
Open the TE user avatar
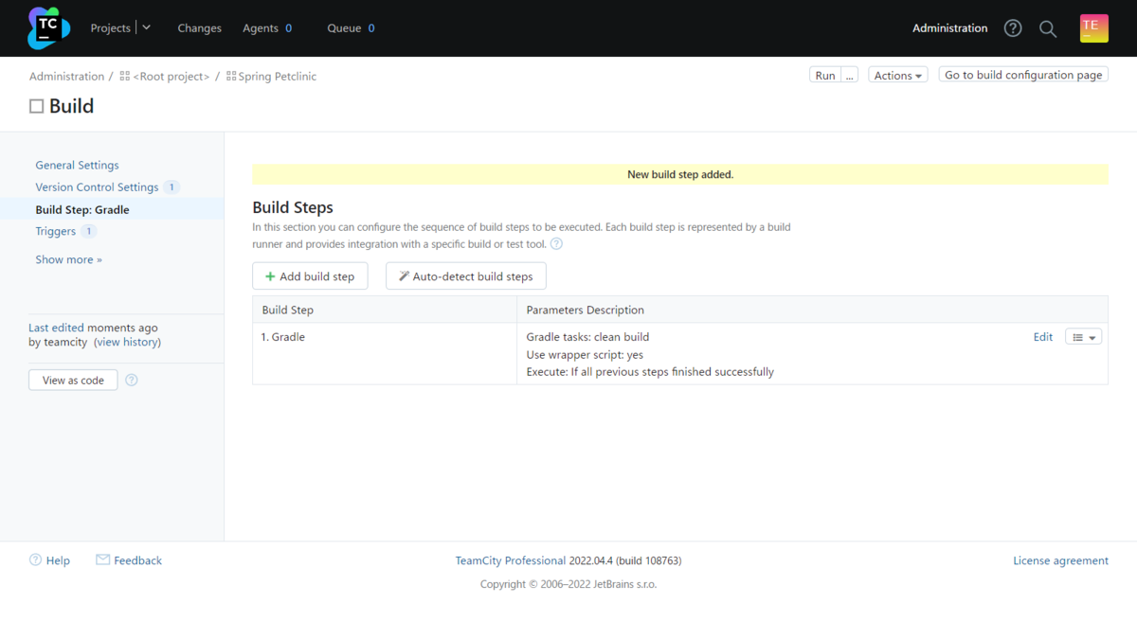(1093, 28)
